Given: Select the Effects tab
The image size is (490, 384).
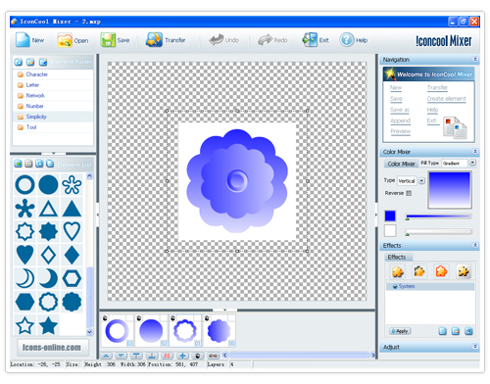Looking at the screenshot, I should tap(398, 258).
